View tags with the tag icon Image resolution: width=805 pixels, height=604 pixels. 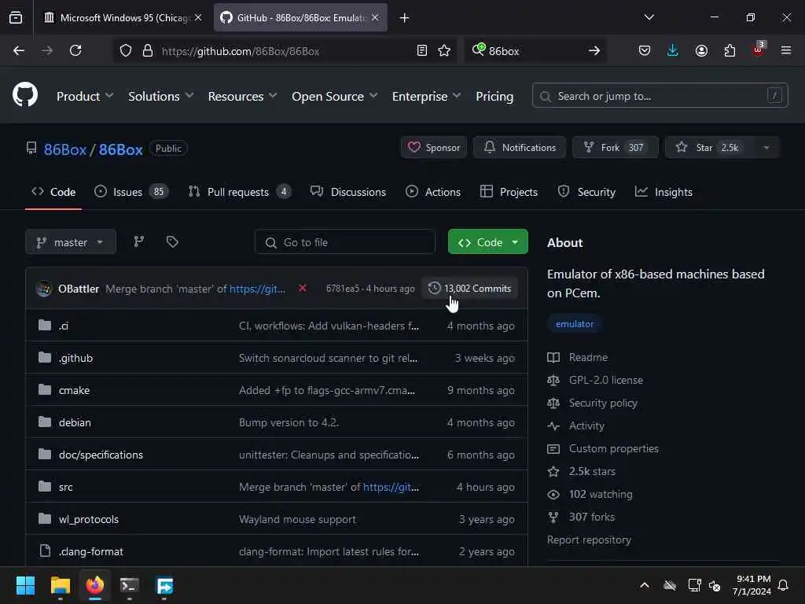(172, 241)
